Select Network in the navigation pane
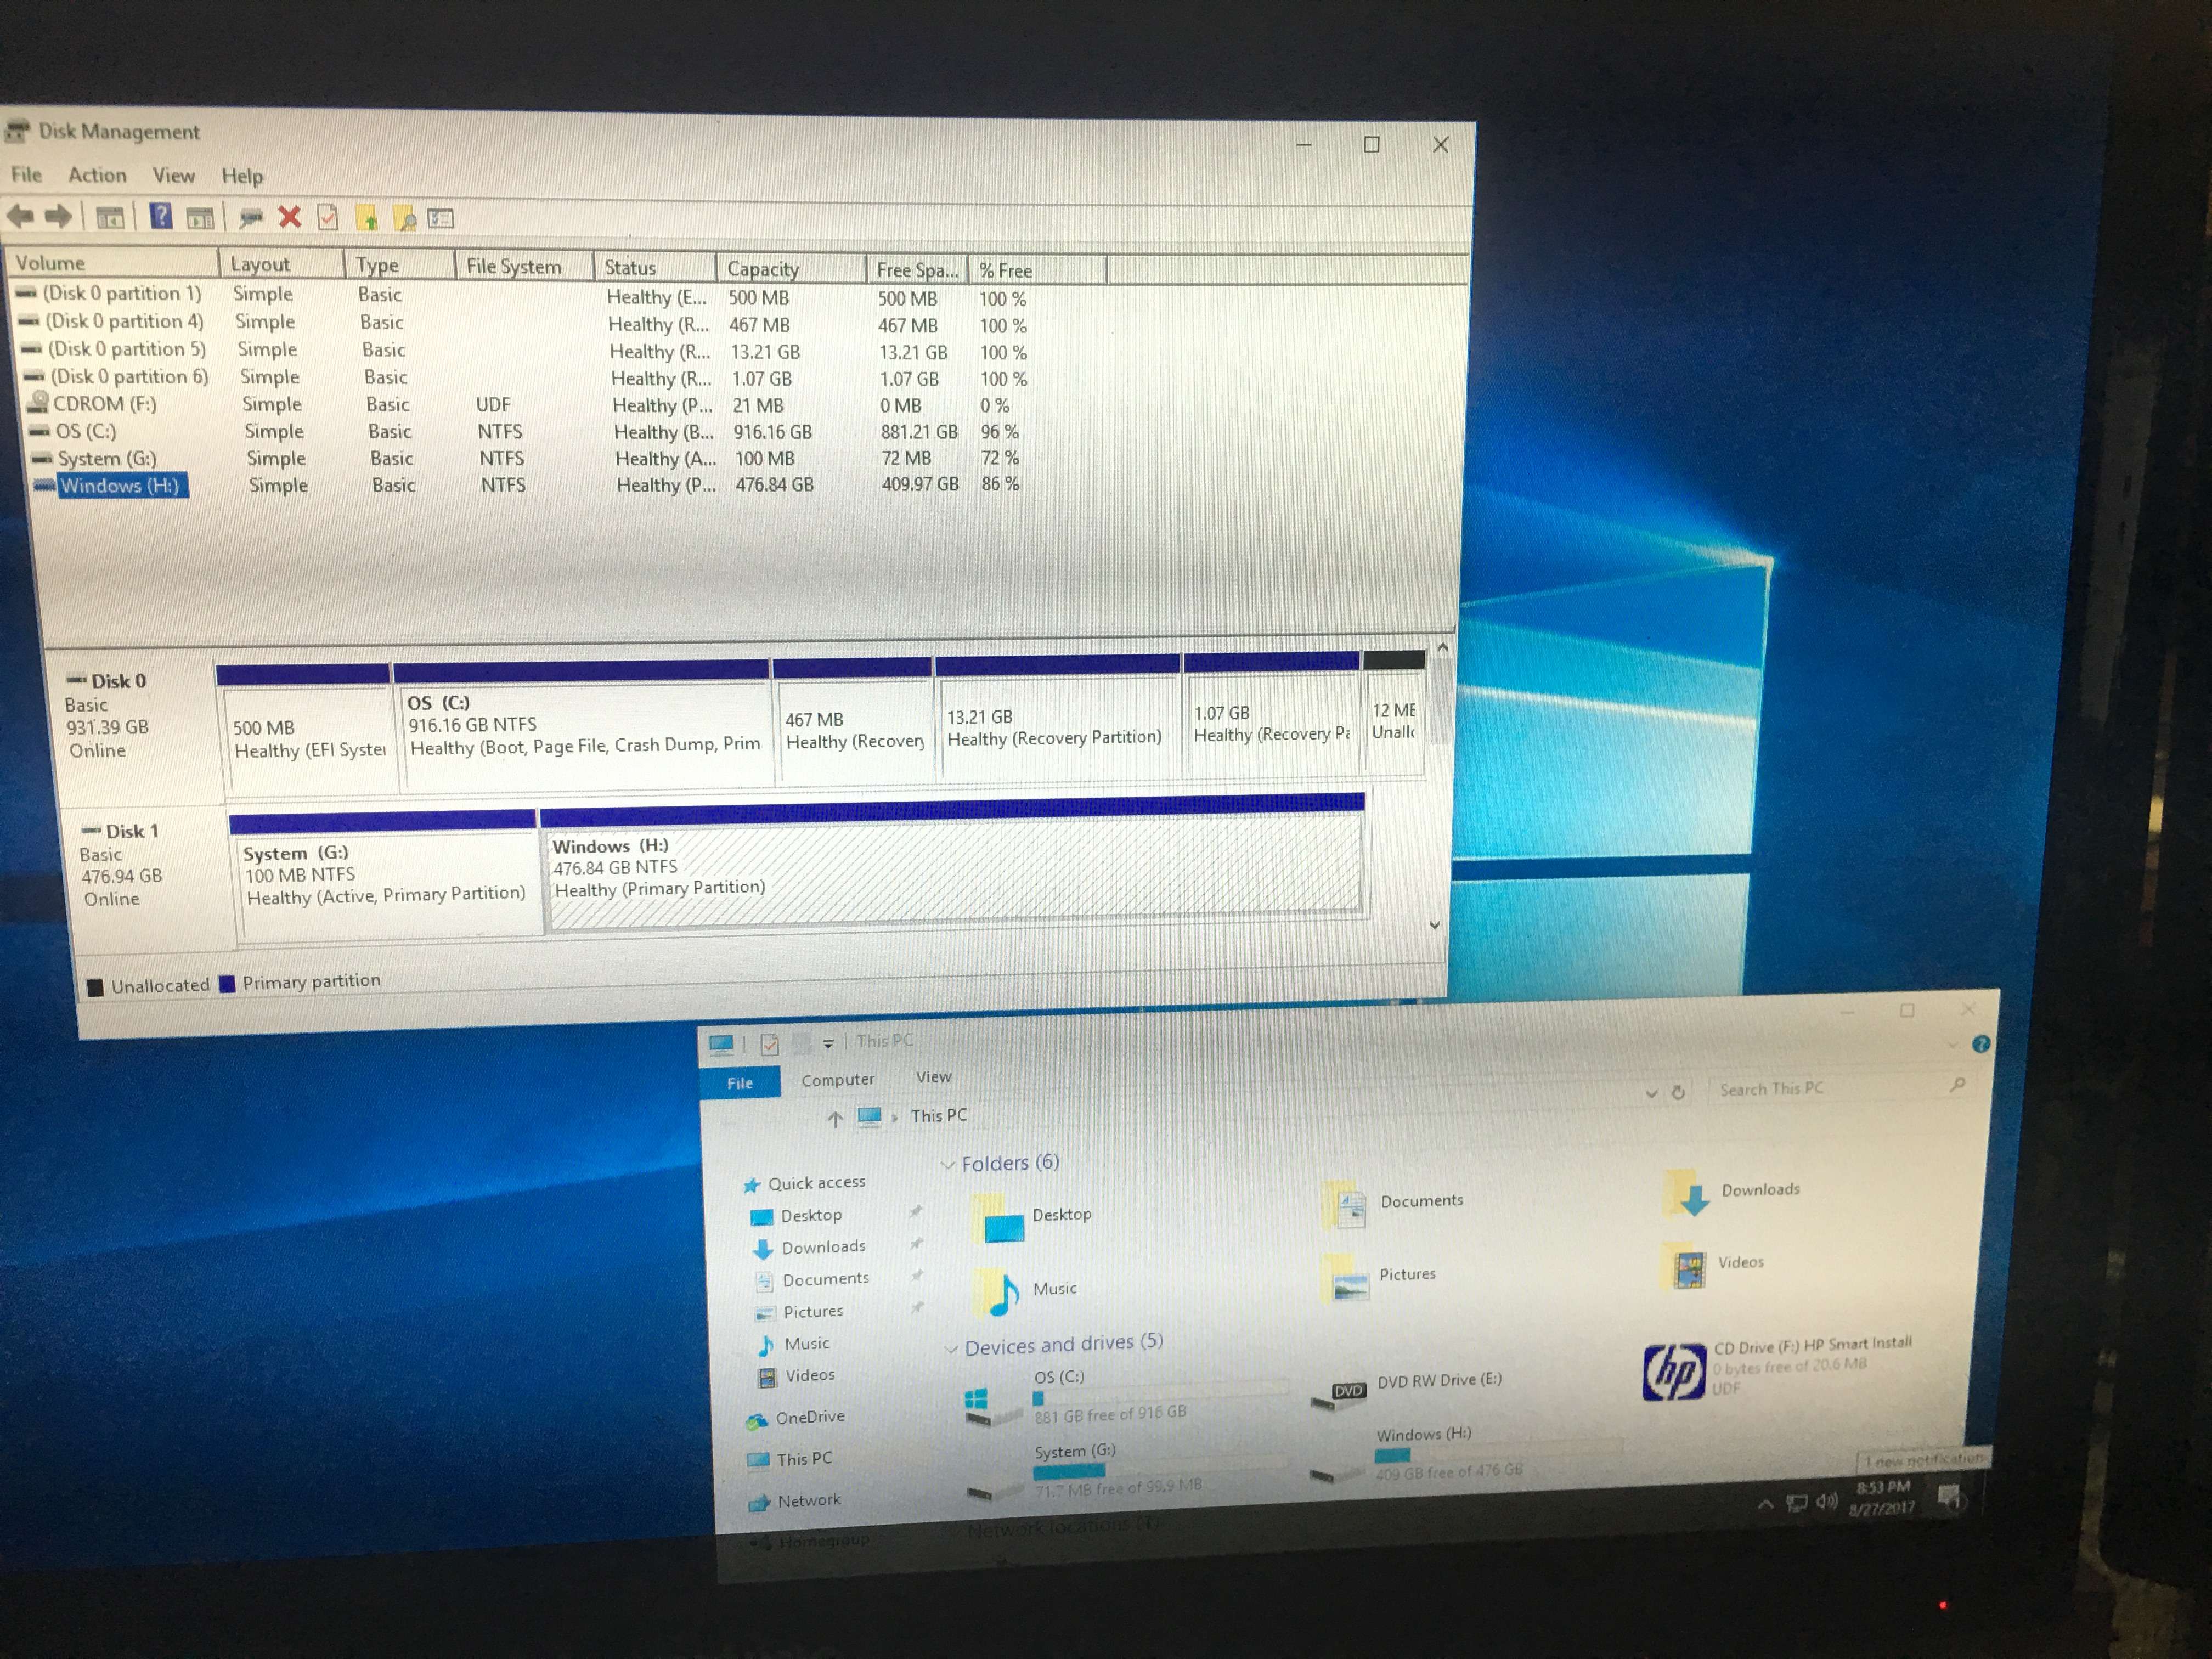 click(x=796, y=1501)
